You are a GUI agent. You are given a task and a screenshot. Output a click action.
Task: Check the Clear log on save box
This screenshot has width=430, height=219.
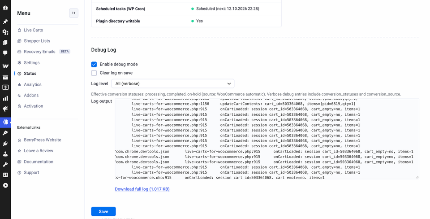point(94,73)
